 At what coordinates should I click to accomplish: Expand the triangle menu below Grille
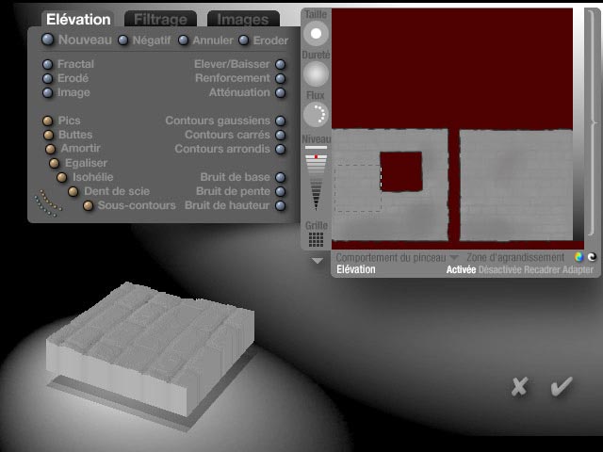[x=317, y=260]
